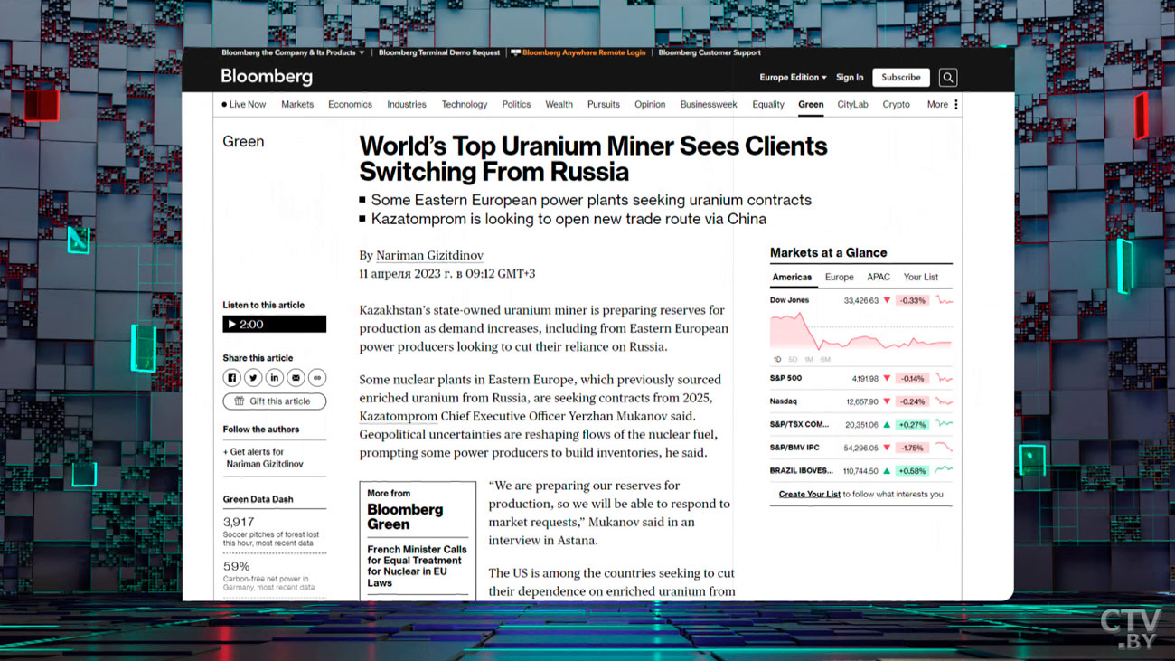Click Dow Jones -0.33% change badge
This screenshot has width=1175, height=661.
pyautogui.click(x=913, y=300)
